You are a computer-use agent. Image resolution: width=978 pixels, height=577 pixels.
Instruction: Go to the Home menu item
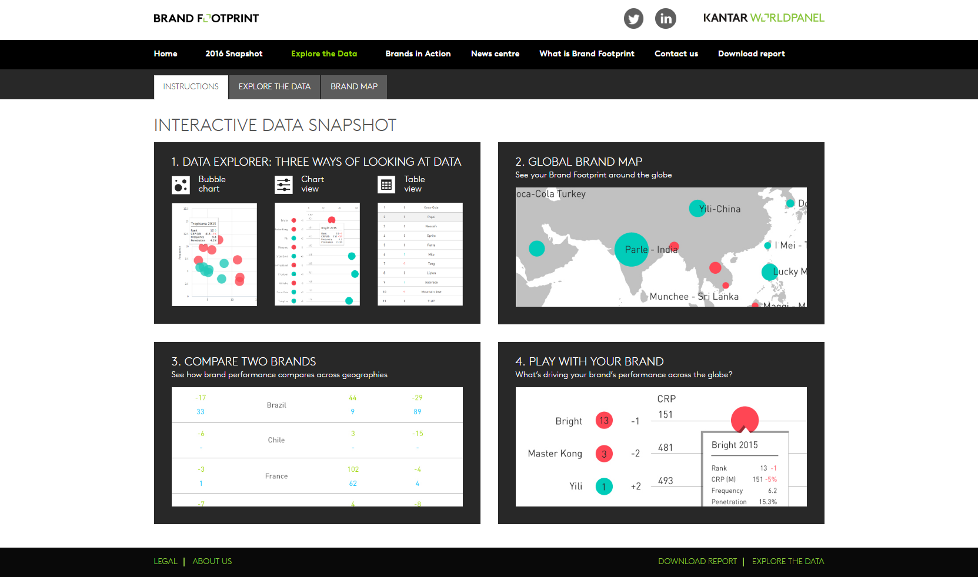[165, 53]
